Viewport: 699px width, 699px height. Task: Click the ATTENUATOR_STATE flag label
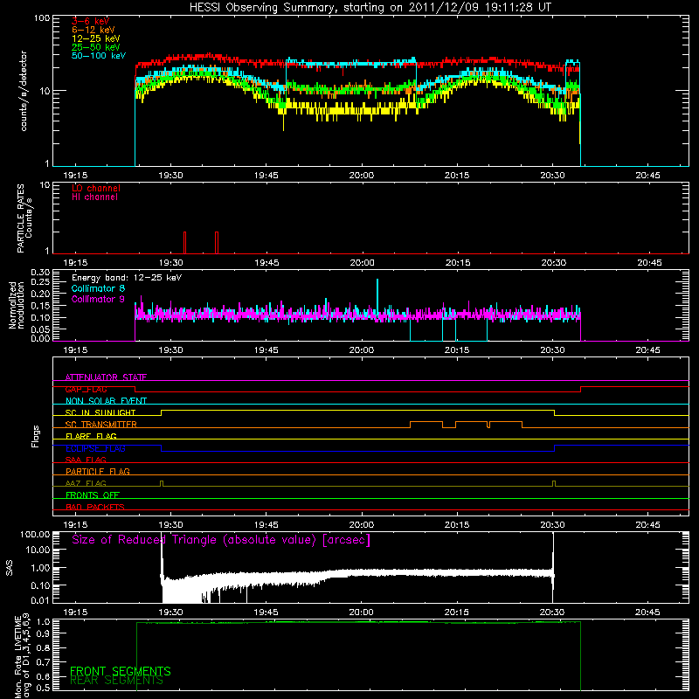pos(106,377)
